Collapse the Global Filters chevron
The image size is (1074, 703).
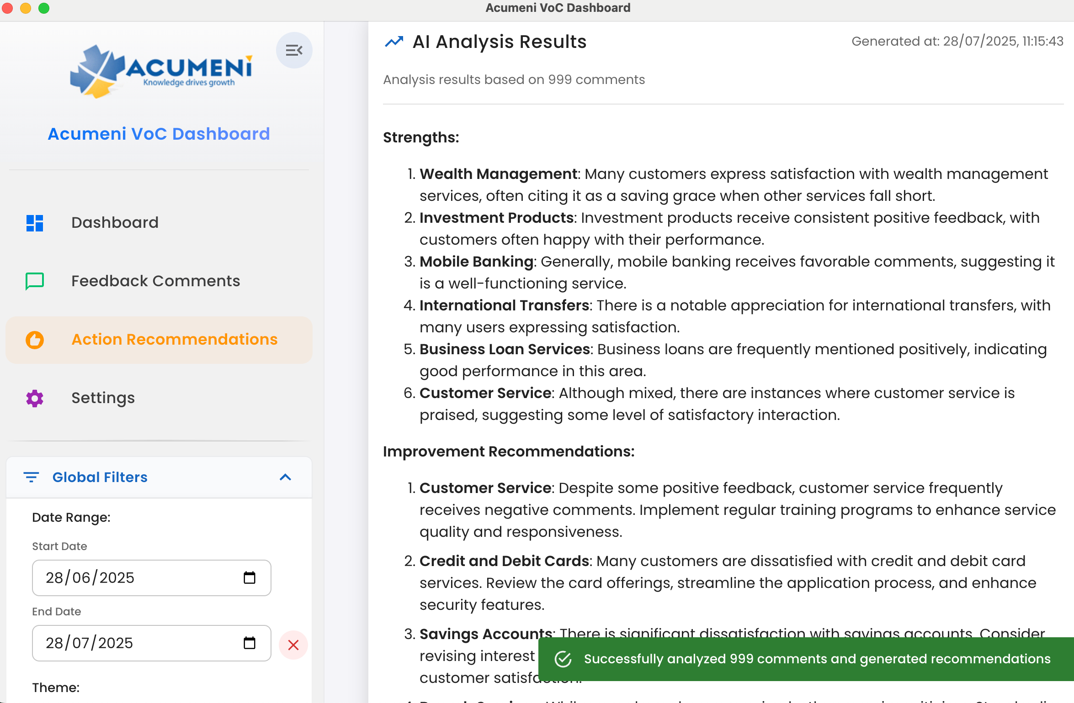coord(285,477)
